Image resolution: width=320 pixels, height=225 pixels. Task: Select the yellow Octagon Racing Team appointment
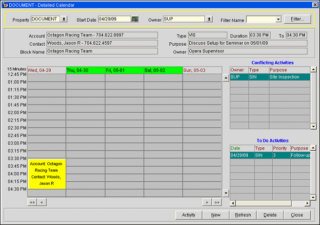(x=46, y=173)
